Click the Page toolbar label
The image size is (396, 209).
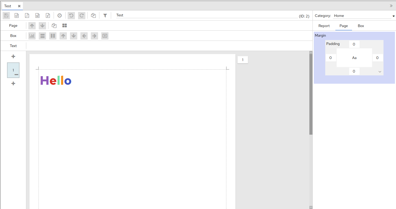click(x=13, y=25)
